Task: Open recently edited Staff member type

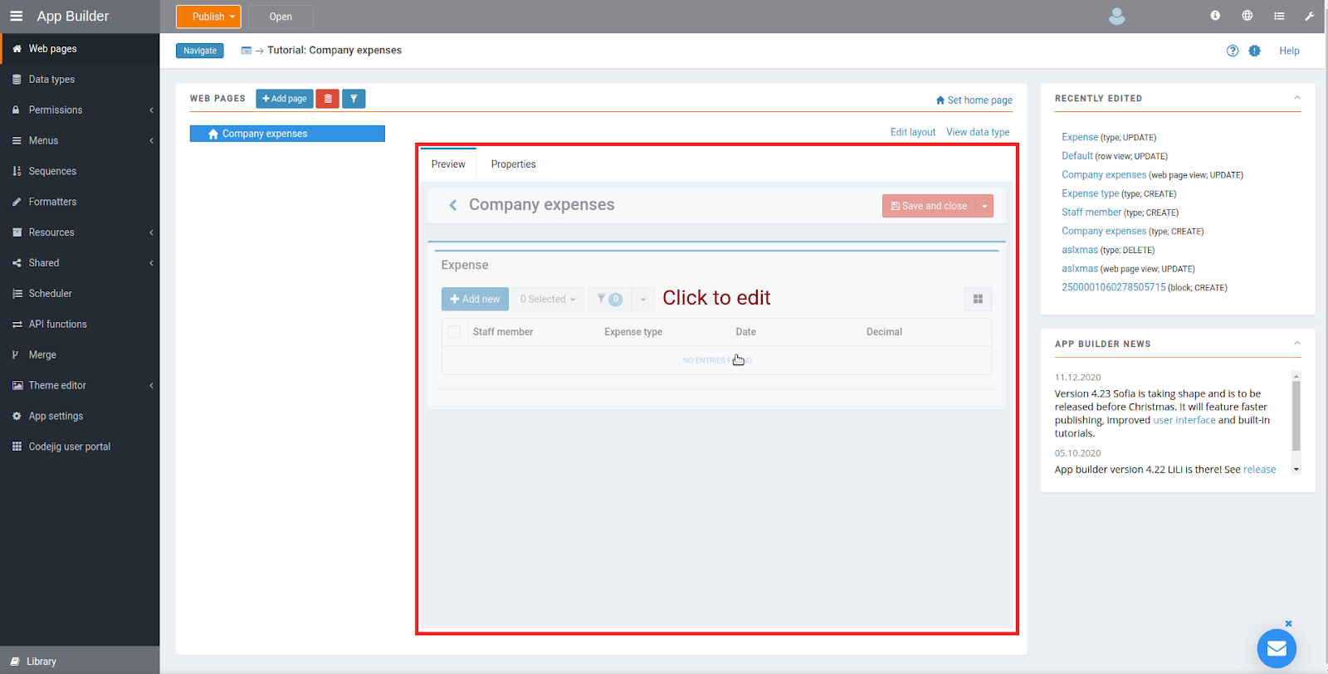Action: pyautogui.click(x=1091, y=212)
